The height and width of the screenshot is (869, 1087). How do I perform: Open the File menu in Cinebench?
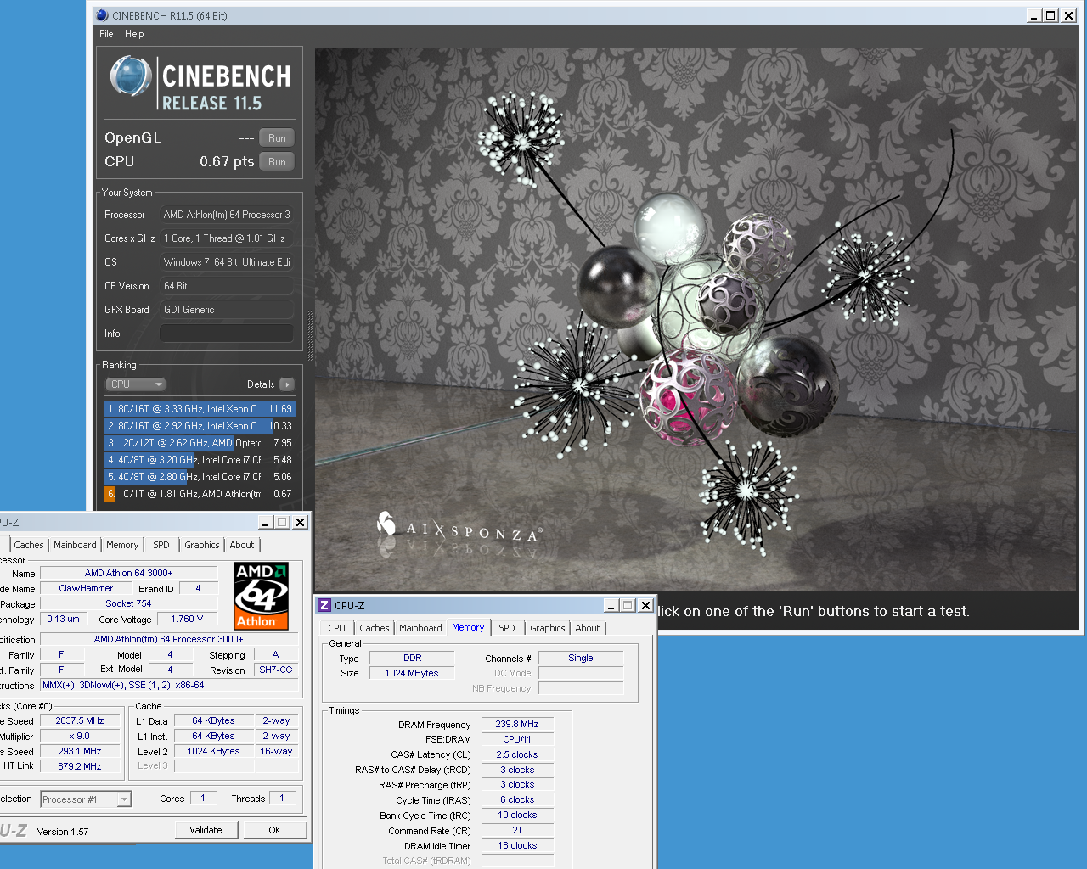[106, 34]
